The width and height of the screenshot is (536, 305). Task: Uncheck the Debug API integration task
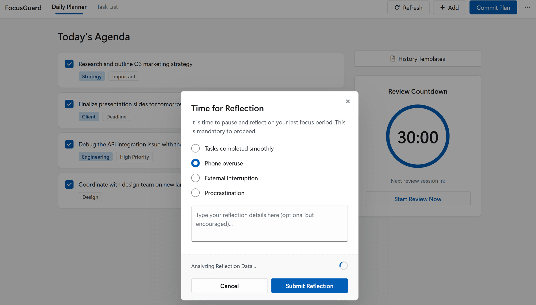pyautogui.click(x=69, y=144)
